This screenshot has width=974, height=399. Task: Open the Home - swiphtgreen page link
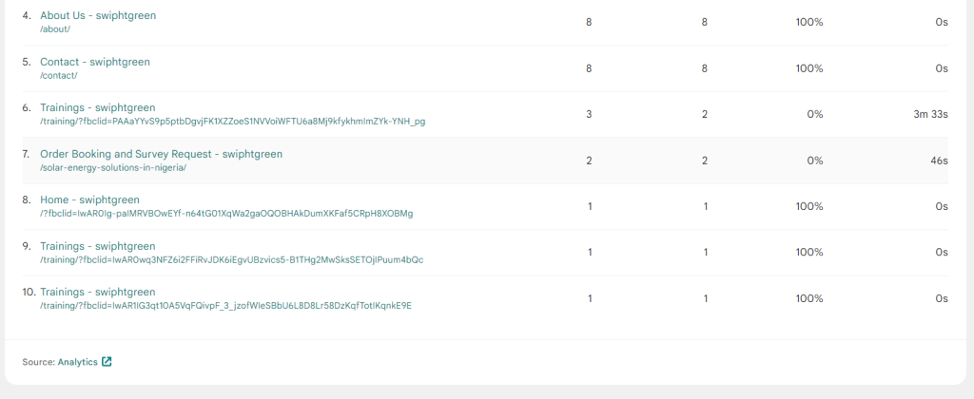[x=89, y=199]
